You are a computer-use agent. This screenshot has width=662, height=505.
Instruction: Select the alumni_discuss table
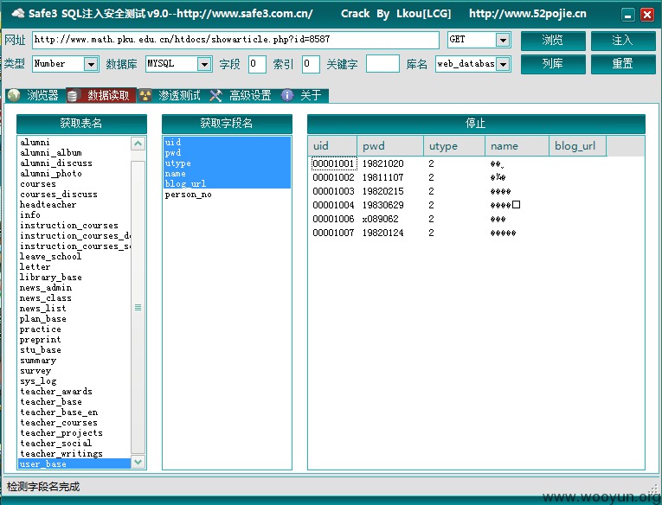pyautogui.click(x=74, y=163)
